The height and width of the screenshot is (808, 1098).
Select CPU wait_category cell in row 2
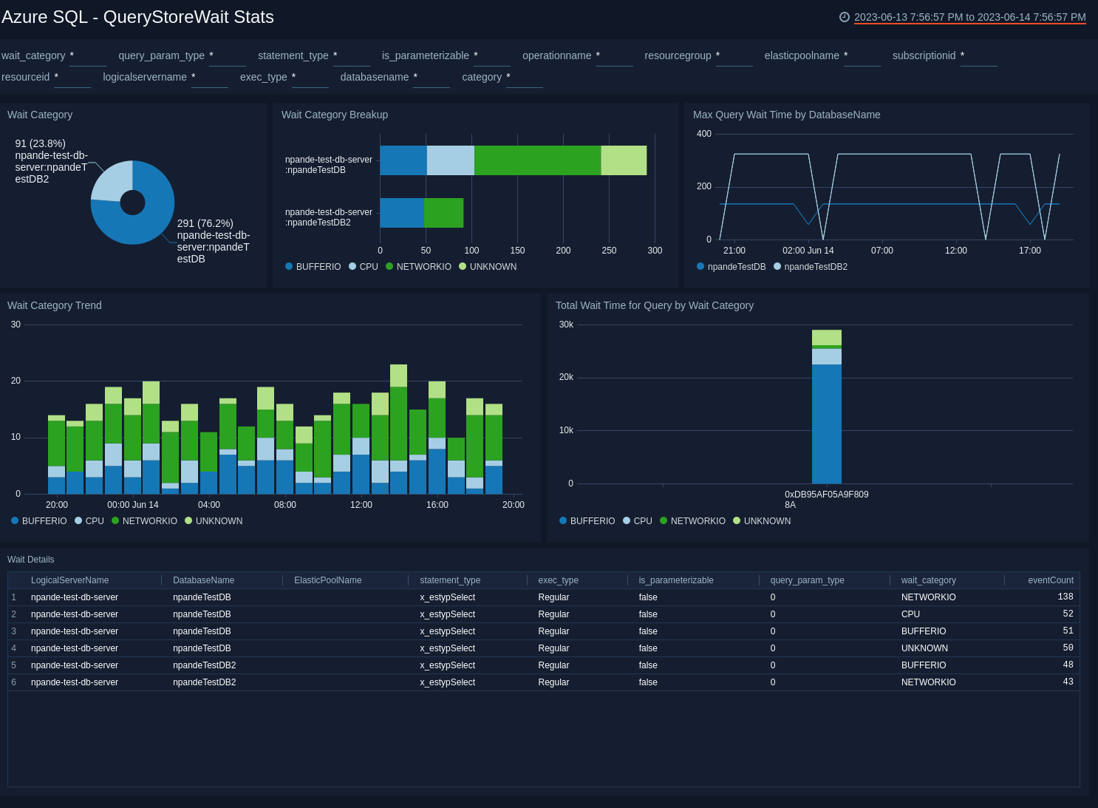tap(910, 614)
